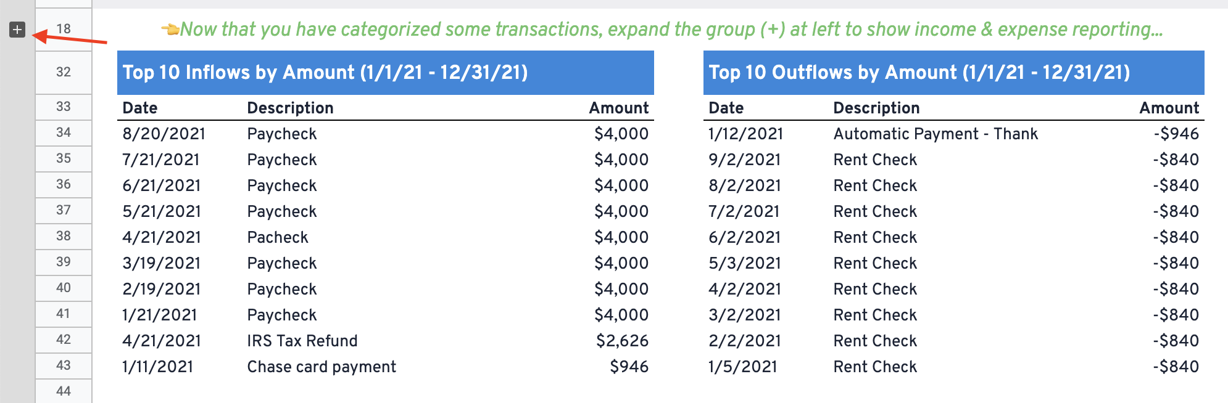The image size is (1228, 403).
Task: Click the misspelled Pacheck cell
Action: click(x=278, y=237)
